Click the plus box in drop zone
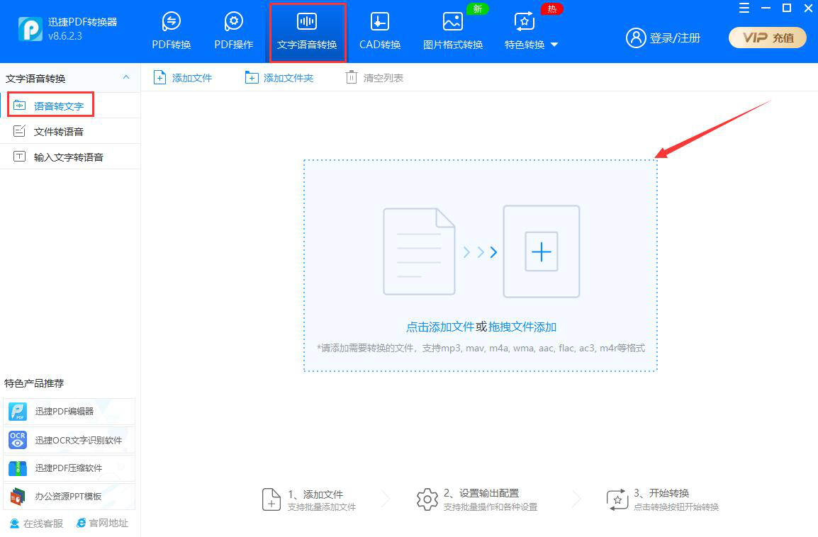 (542, 251)
